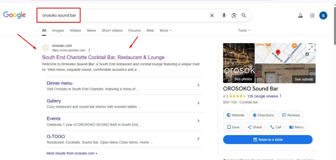
Task: Click the Reviews button
Action: click(291, 115)
